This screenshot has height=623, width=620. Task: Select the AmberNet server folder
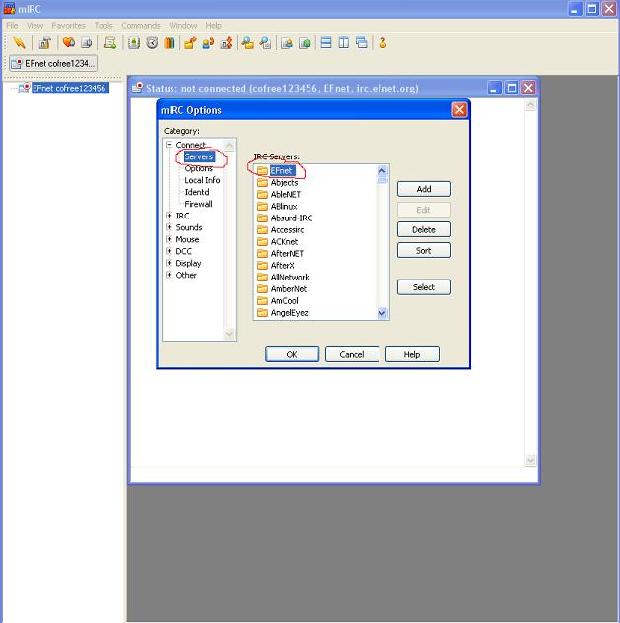[x=282, y=288]
